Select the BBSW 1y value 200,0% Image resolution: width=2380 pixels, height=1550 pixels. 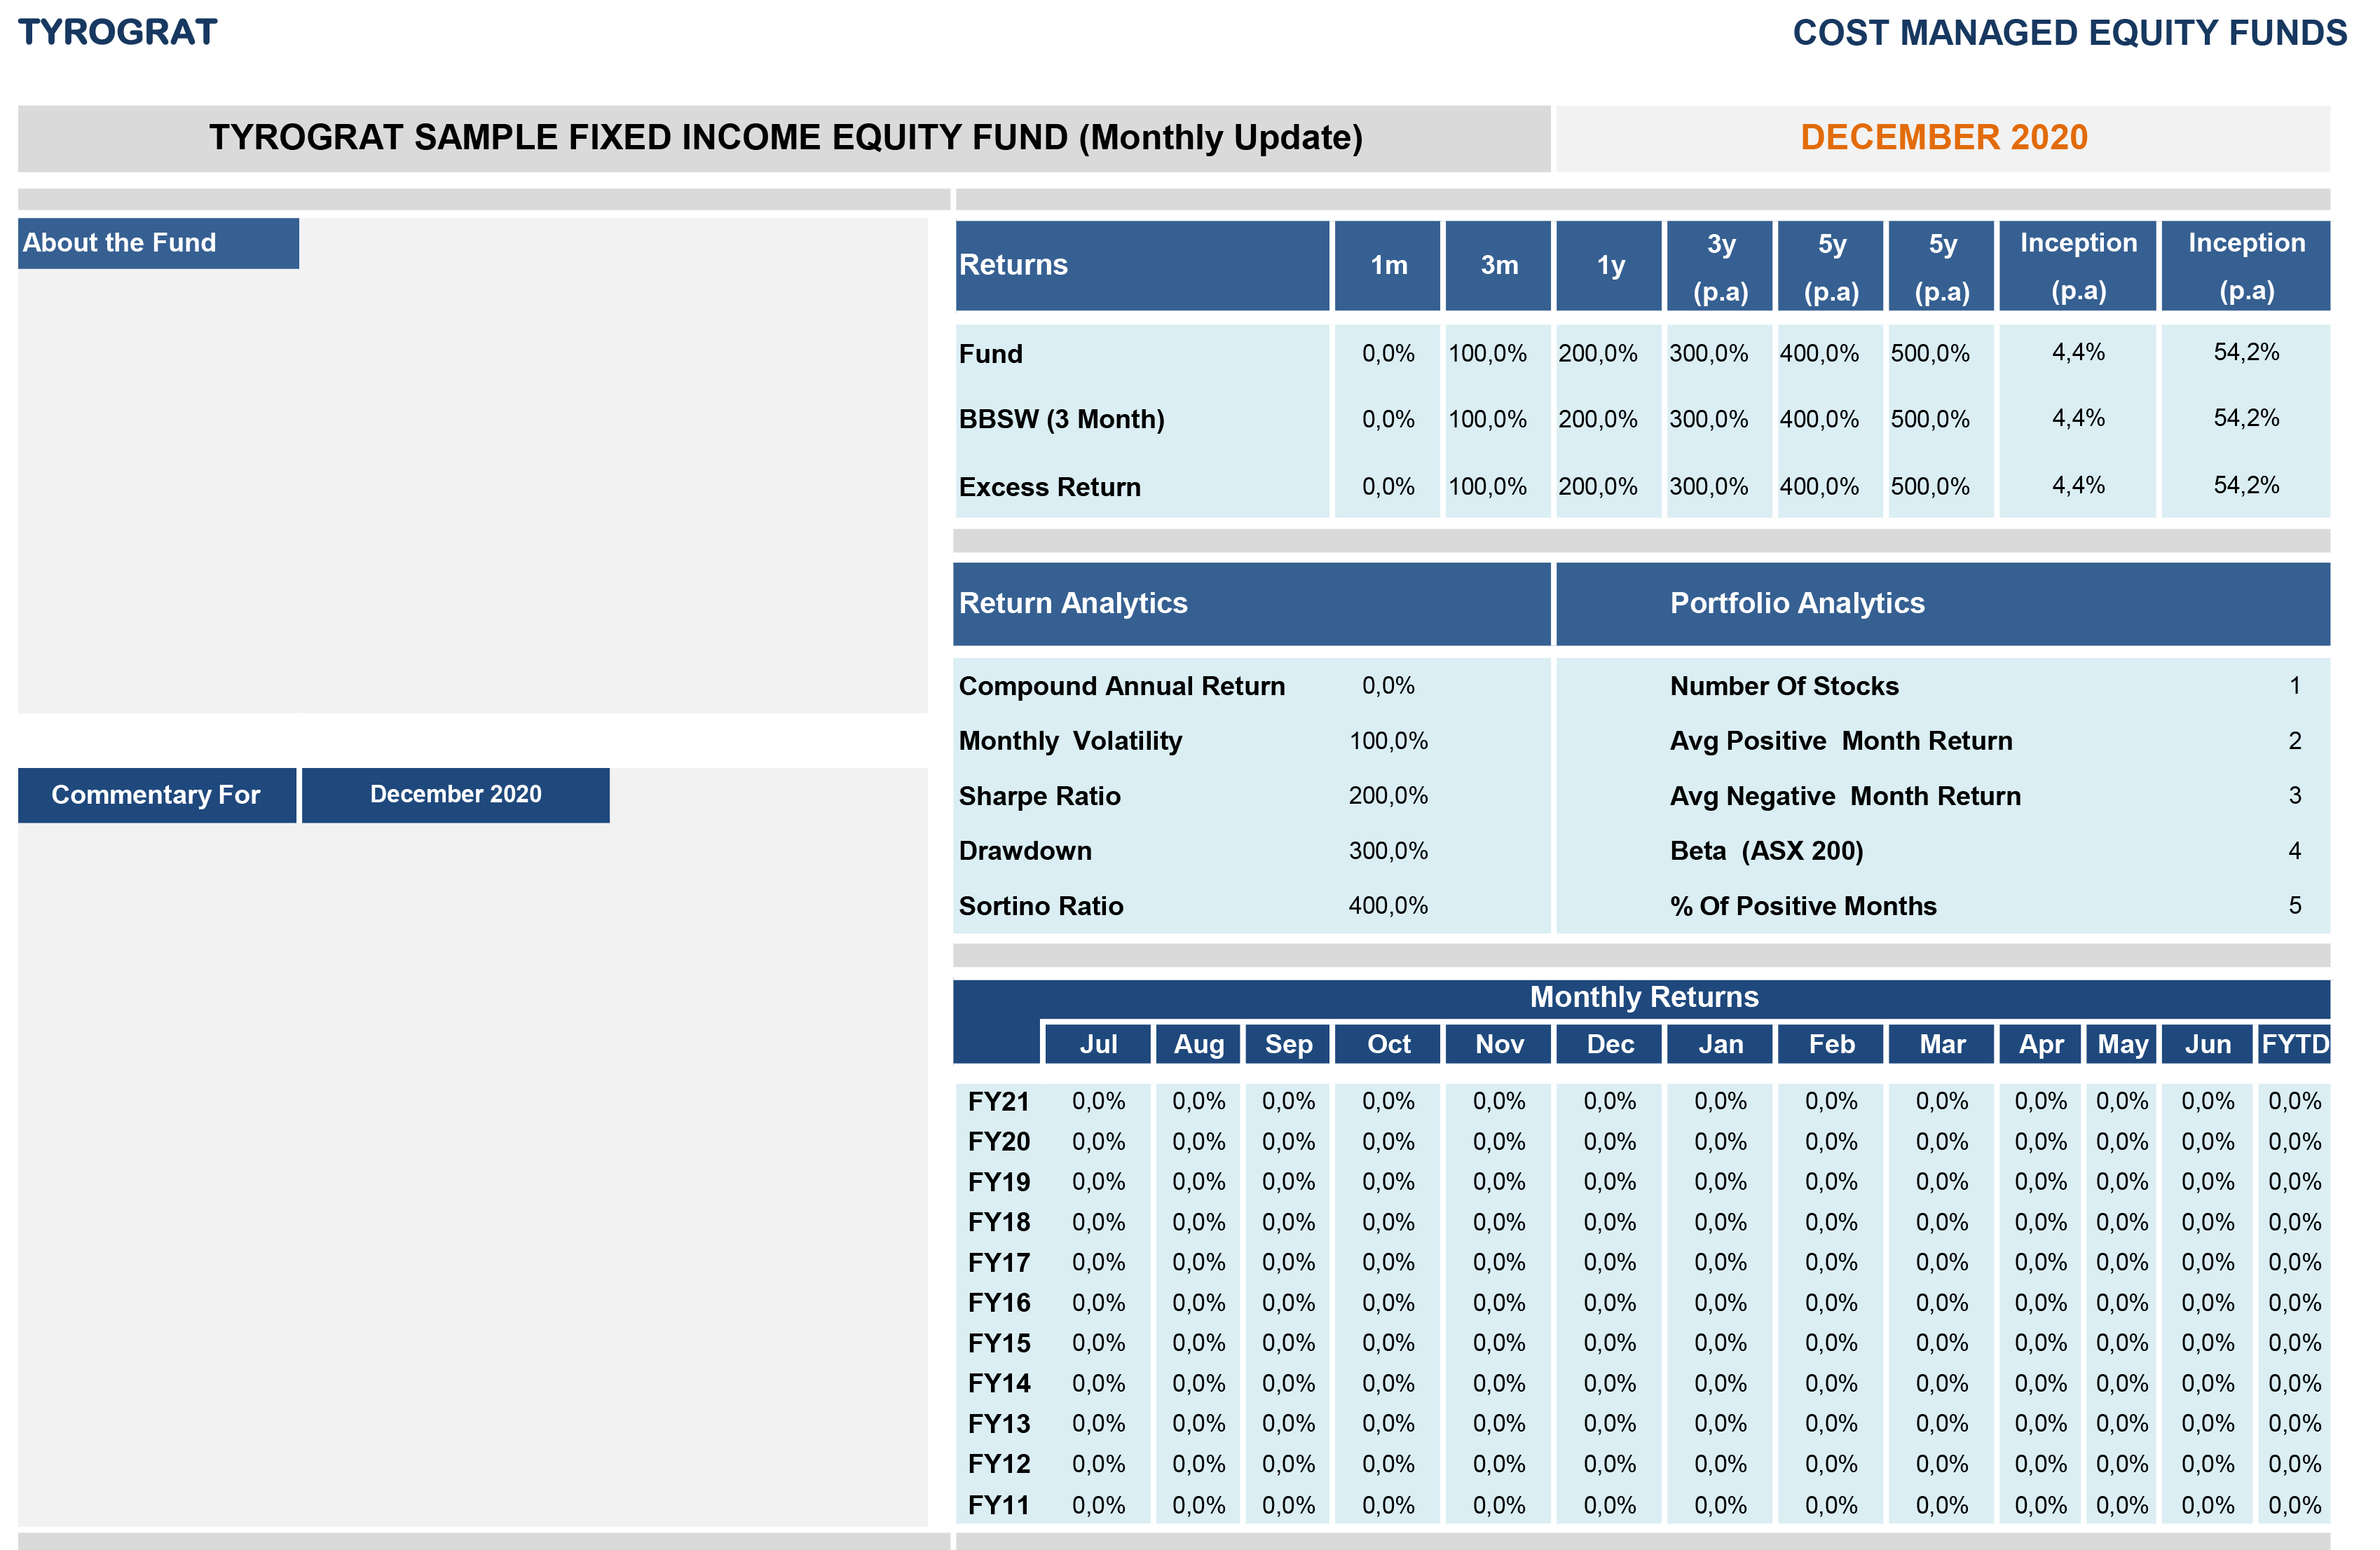coord(1598,419)
